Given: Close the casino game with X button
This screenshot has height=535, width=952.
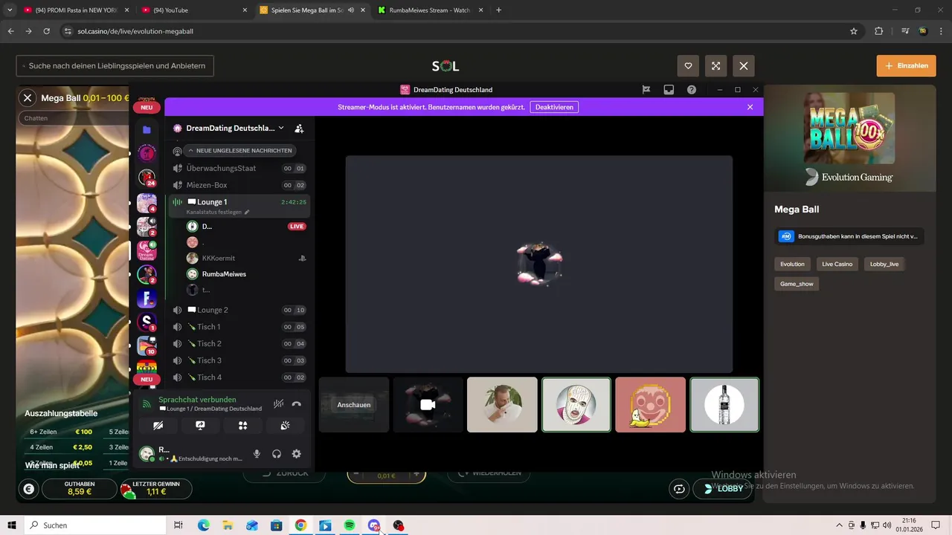Looking at the screenshot, I should [x=744, y=65].
